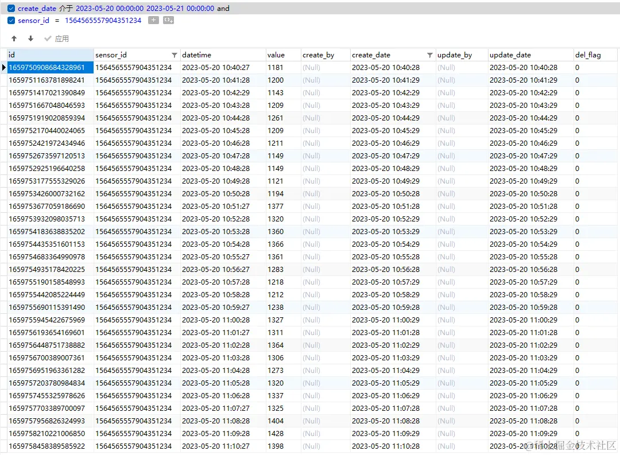Click value cell 1181

pyautogui.click(x=284, y=68)
